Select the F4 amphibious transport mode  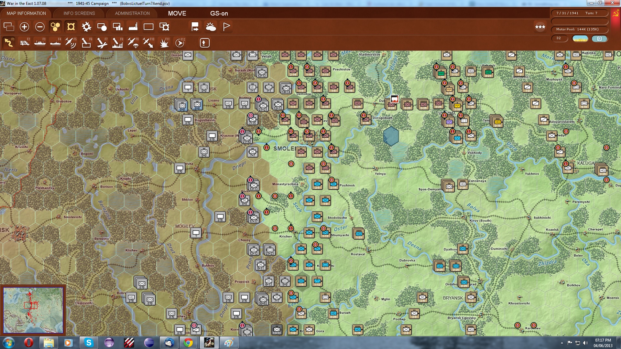pyautogui.click(x=55, y=43)
